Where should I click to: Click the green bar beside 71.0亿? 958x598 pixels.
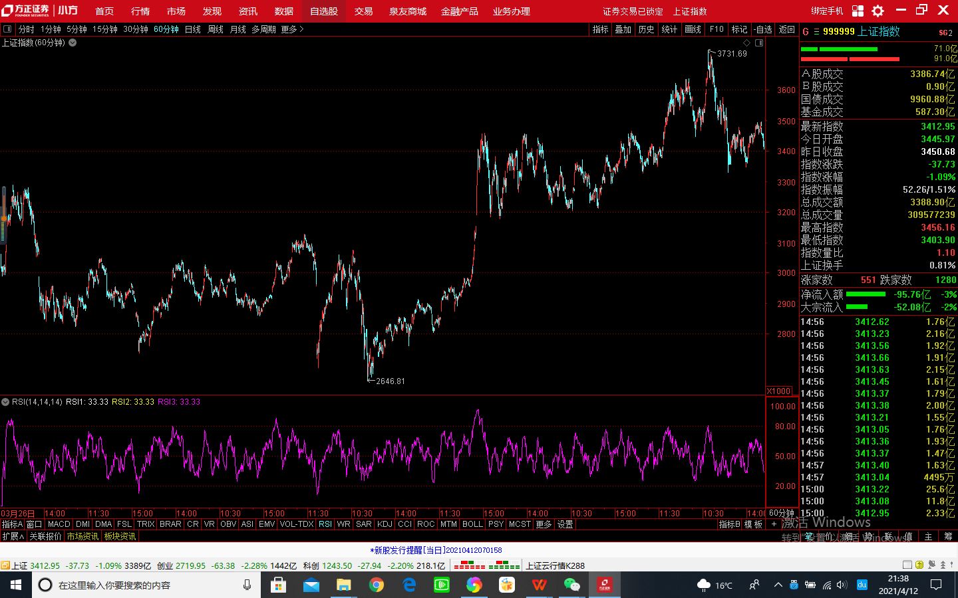coord(840,49)
